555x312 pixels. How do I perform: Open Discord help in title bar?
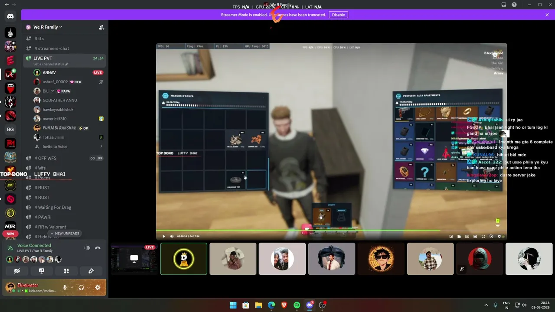click(x=514, y=5)
